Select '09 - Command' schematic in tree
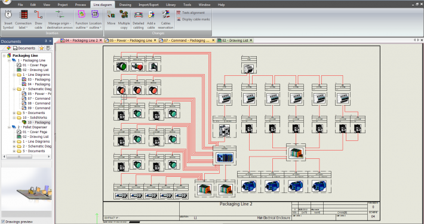This screenshot has width=424, height=224. (36, 108)
